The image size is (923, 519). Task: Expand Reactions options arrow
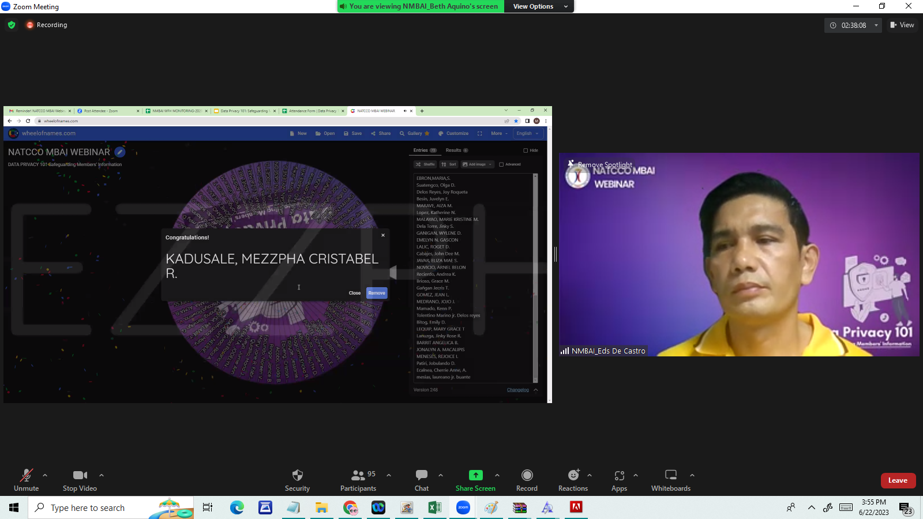(x=590, y=475)
